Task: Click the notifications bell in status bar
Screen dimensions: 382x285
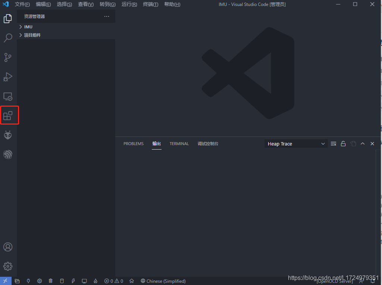Action: [373, 281]
